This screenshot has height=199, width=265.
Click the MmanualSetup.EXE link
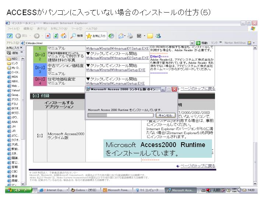coord(116,70)
